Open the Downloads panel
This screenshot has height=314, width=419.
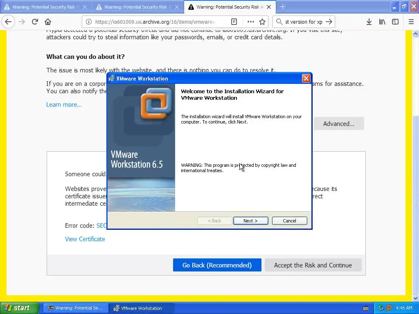click(369, 22)
